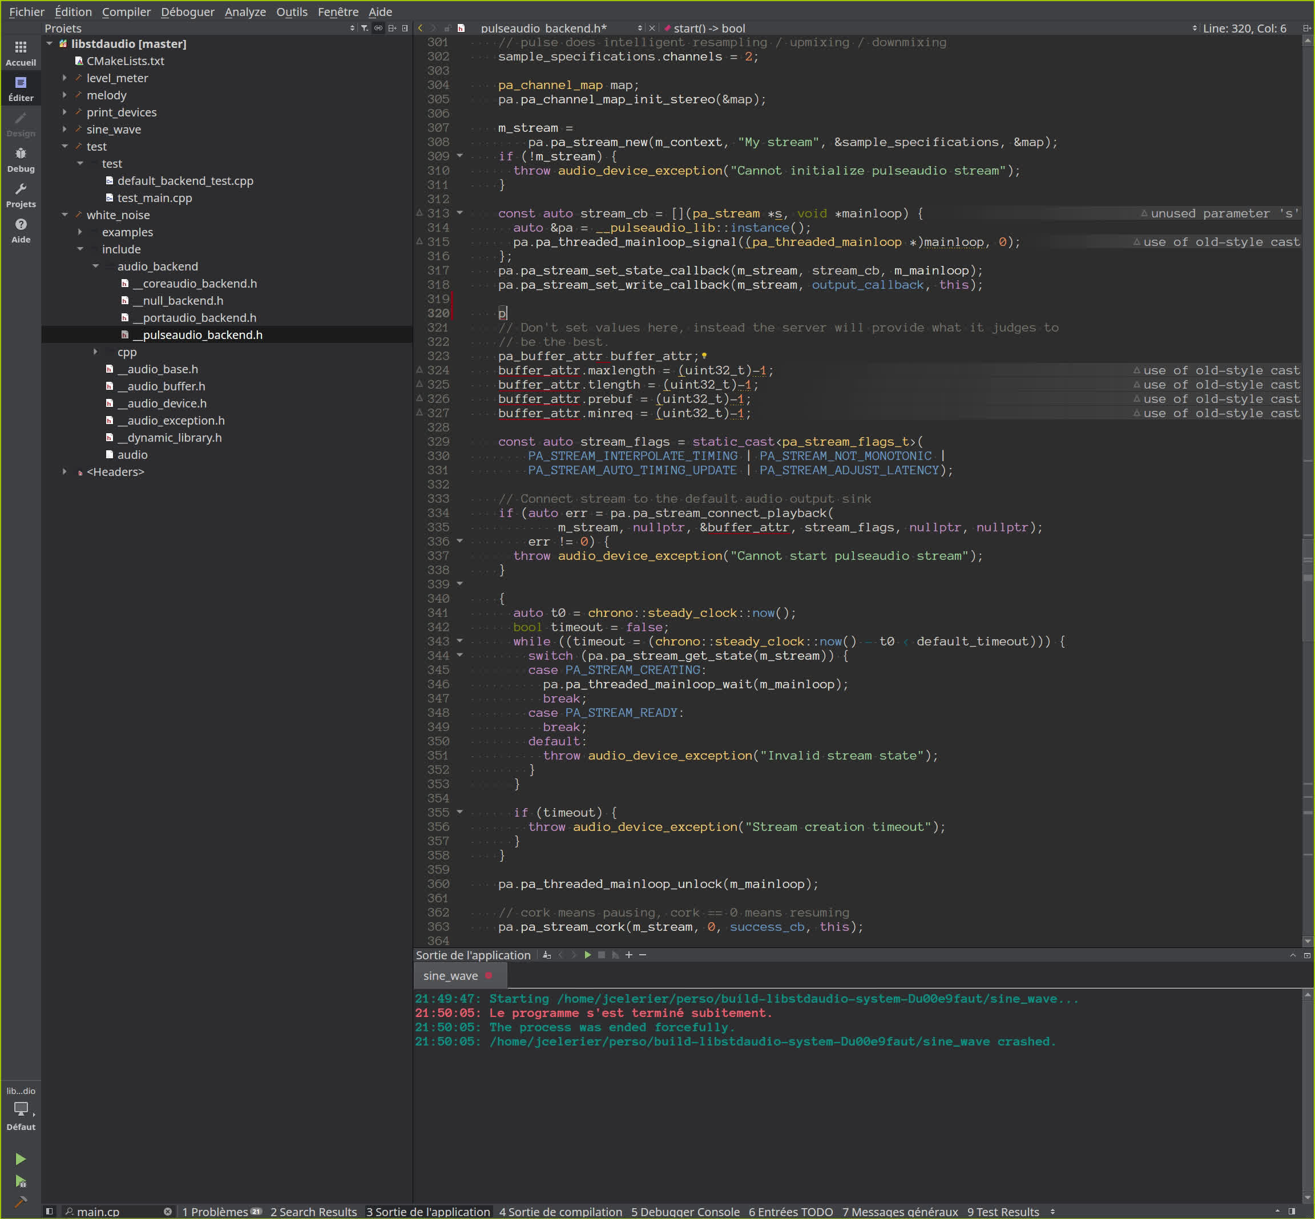Go back using the yellow left arrow

420,29
